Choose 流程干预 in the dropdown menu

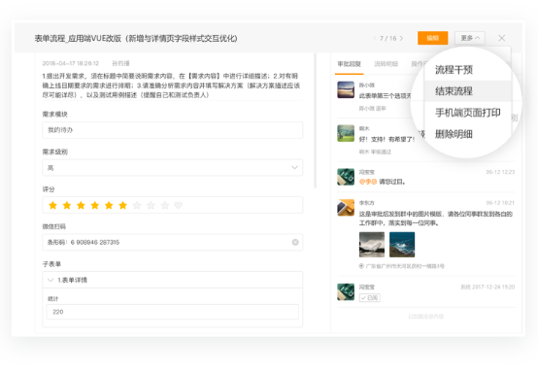point(454,70)
